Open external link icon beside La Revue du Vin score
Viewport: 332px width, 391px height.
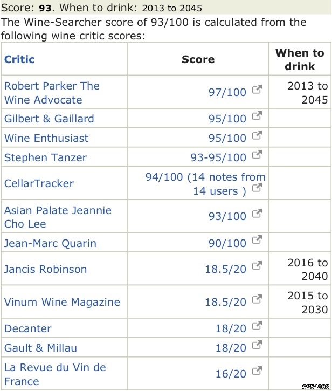pos(257,371)
